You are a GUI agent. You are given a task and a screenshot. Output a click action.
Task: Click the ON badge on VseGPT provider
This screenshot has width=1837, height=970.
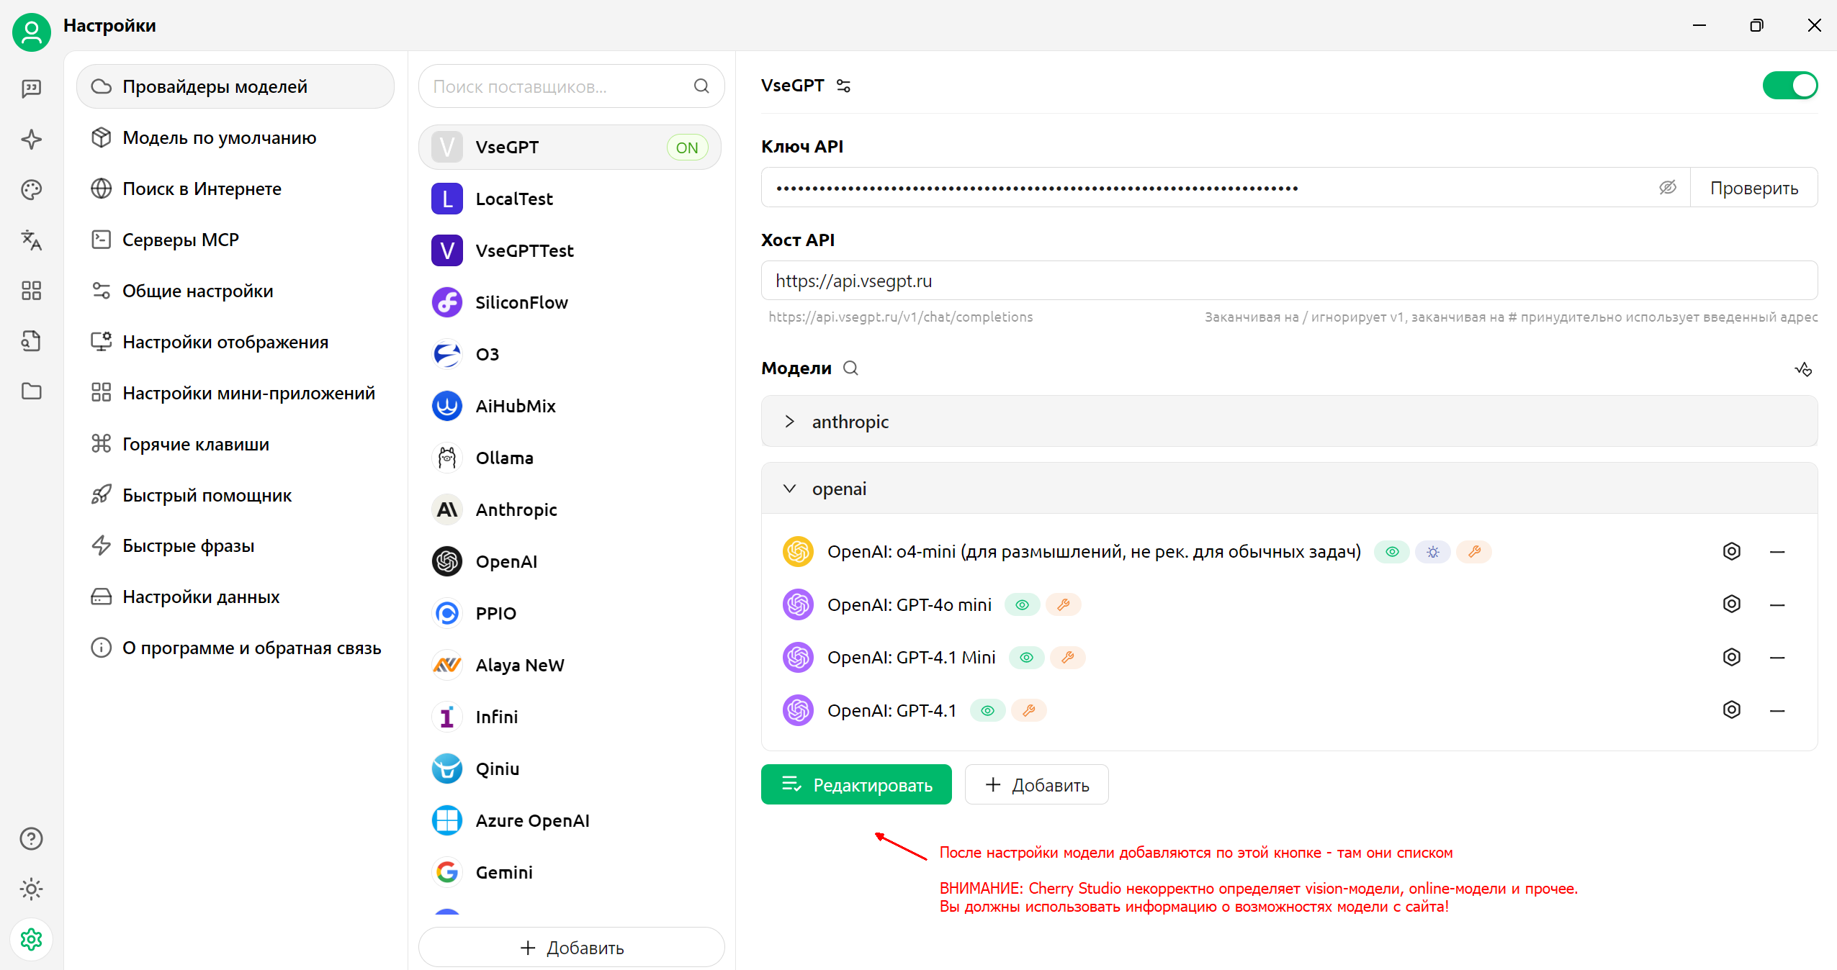(687, 148)
